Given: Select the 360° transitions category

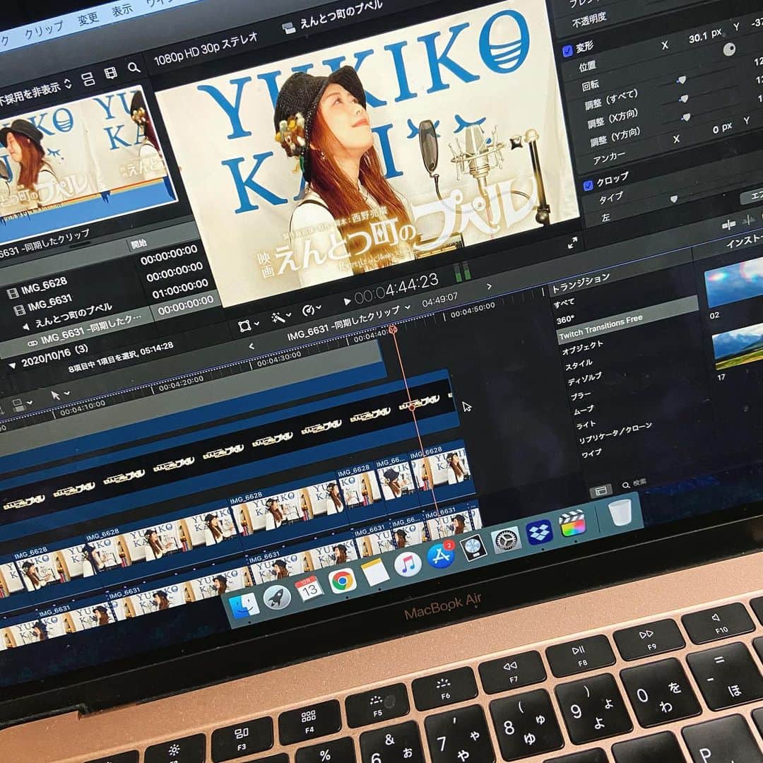Looking at the screenshot, I should point(565,320).
